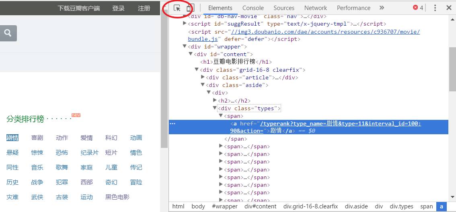
Task: Open the 喜剧 category link
Action: click(37, 138)
